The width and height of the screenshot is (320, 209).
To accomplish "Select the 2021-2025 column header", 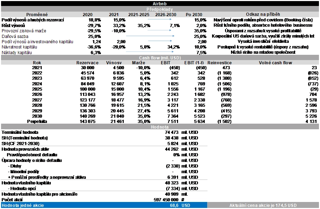I will coord(139,14).
